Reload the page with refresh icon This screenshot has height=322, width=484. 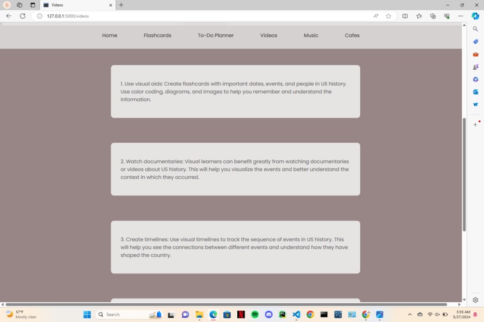tap(23, 16)
